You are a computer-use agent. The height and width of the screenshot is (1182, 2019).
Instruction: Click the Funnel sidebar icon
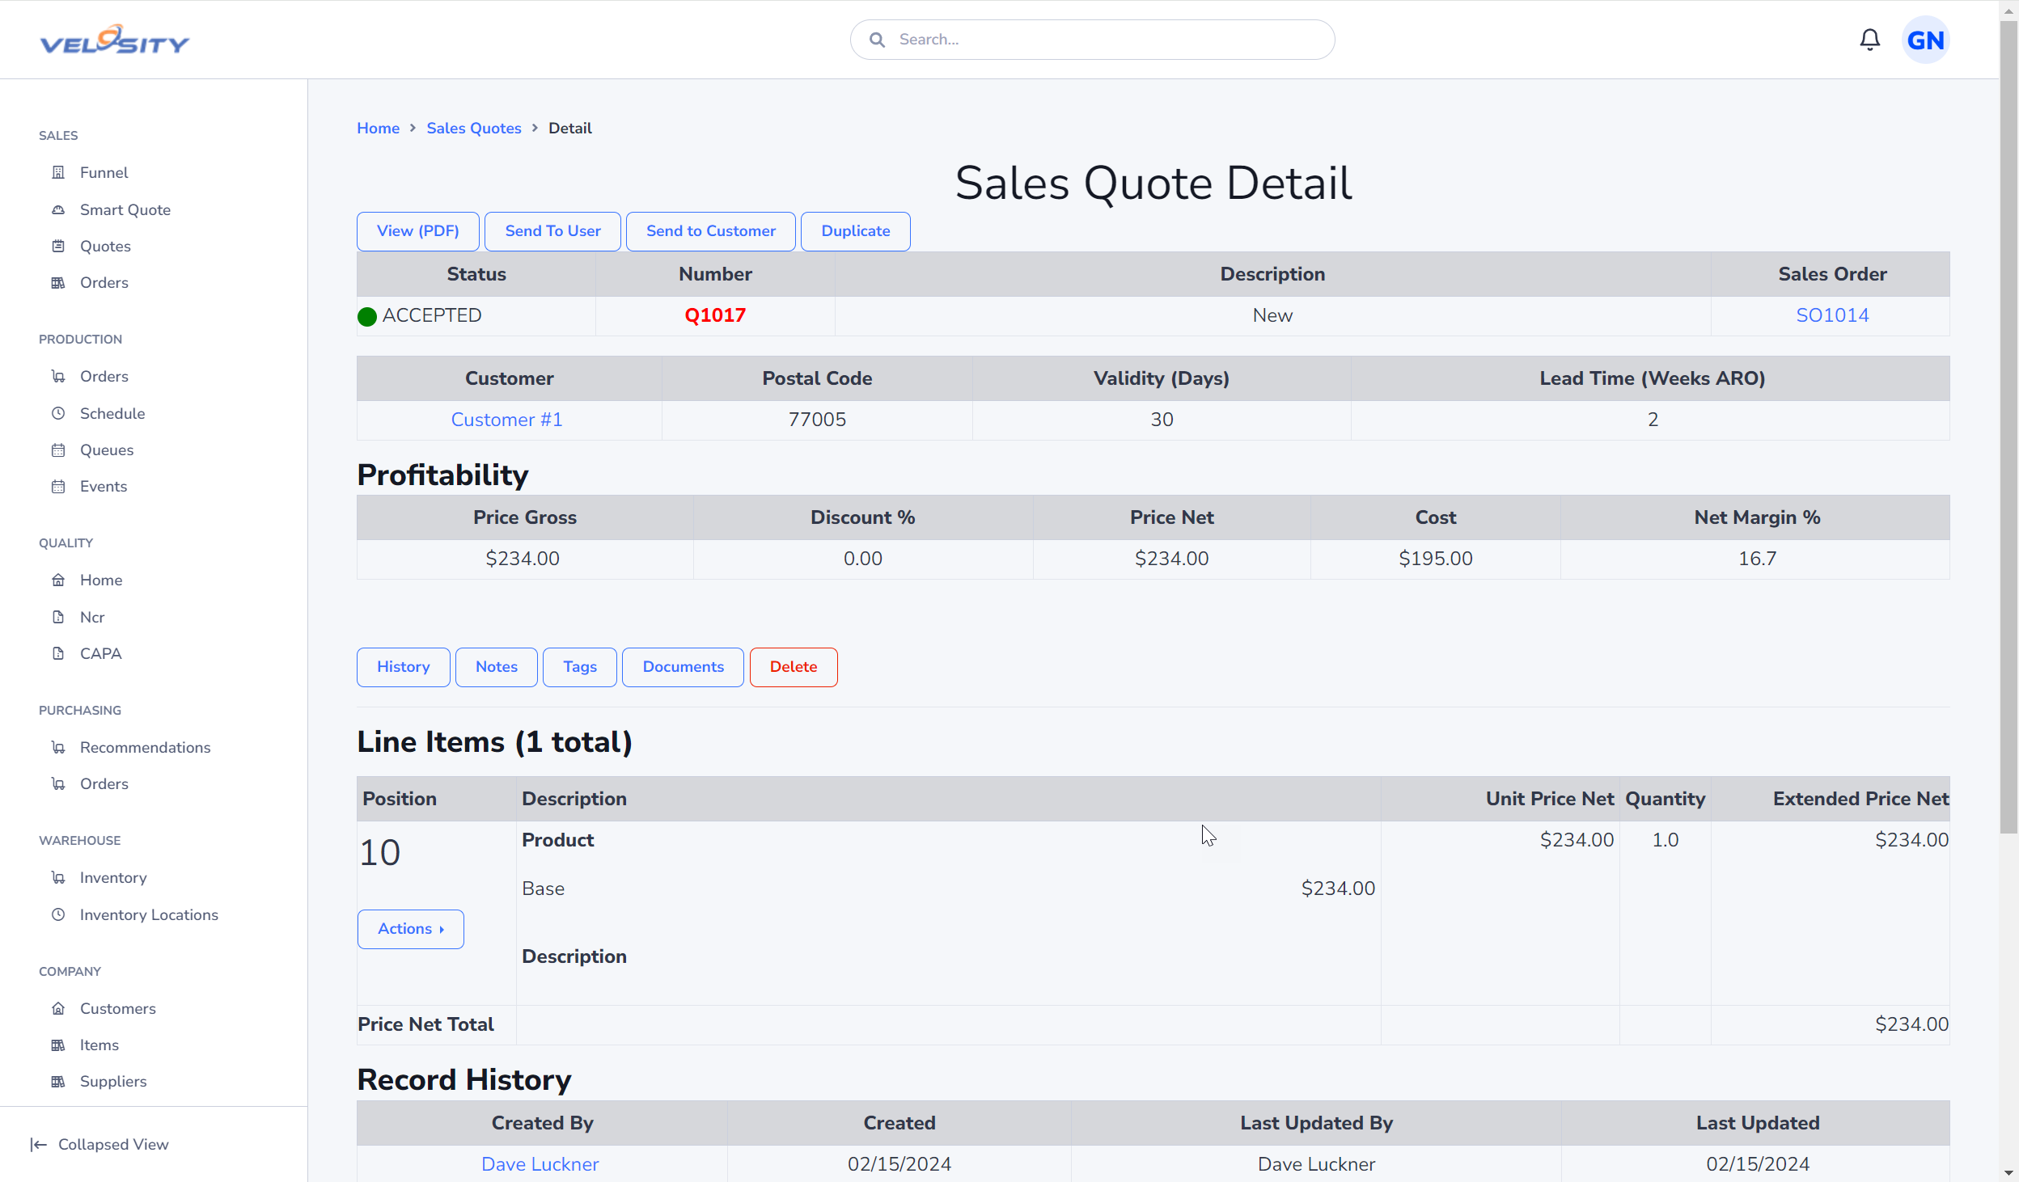pyautogui.click(x=58, y=172)
